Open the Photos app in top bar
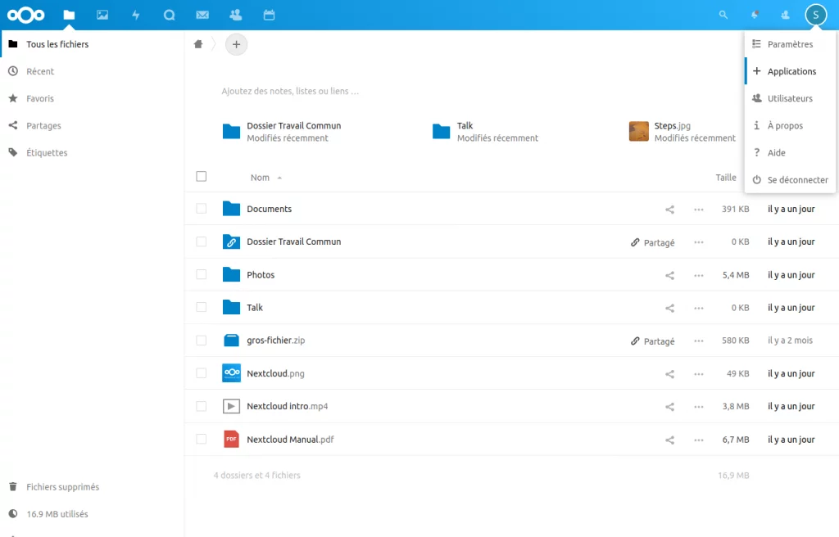 point(102,15)
